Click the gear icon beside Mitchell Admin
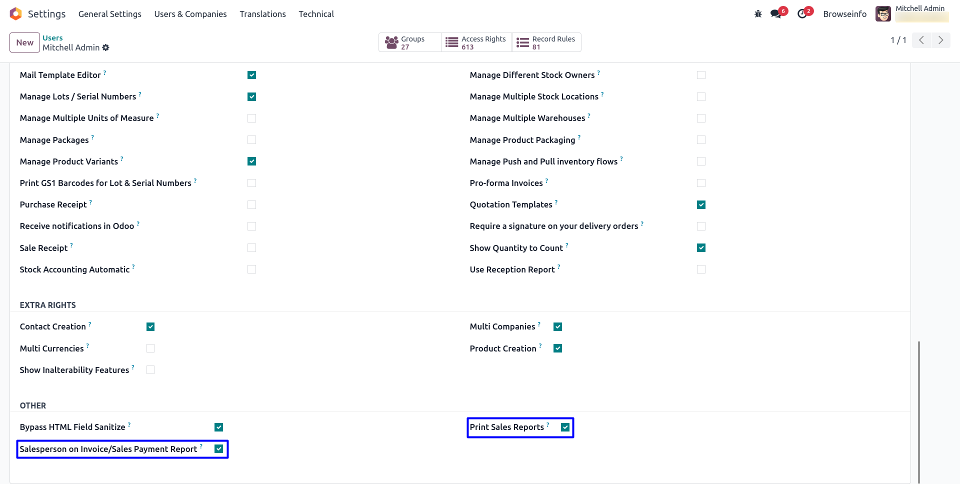 coord(105,47)
